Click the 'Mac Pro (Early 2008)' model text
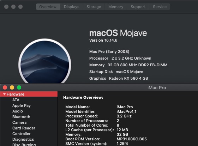Image resolution: width=198 pixels, height=146 pixels. tap(109, 51)
